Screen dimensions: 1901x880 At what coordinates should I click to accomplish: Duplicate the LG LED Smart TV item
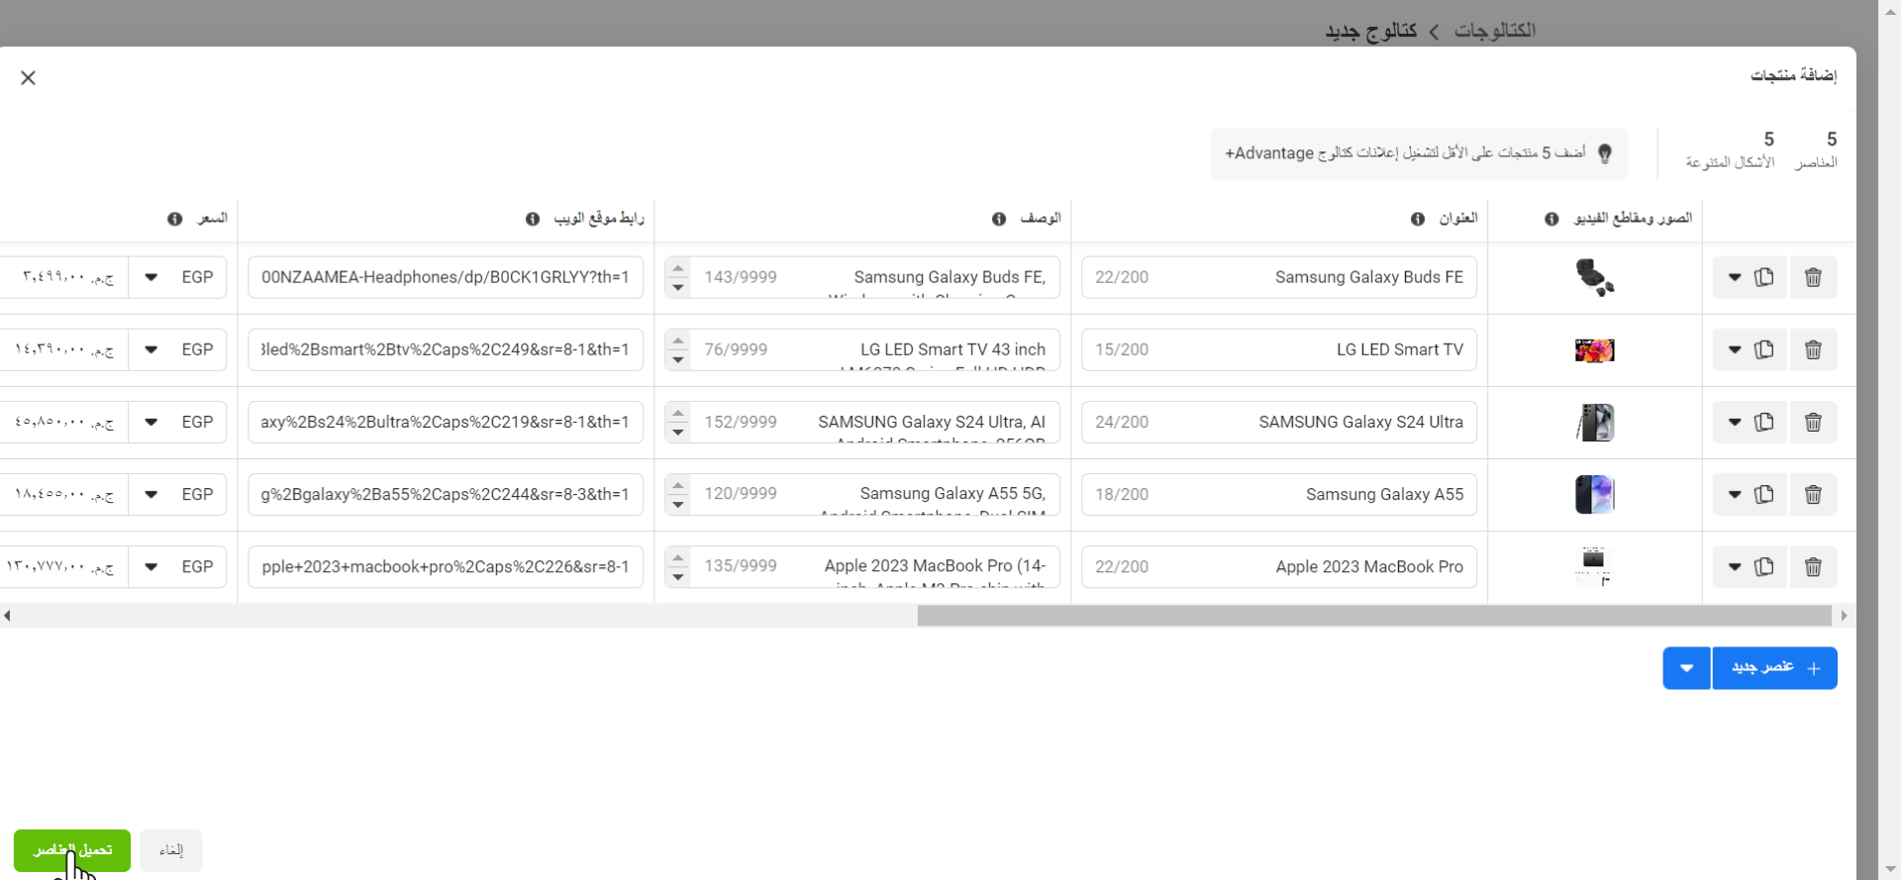(x=1764, y=349)
